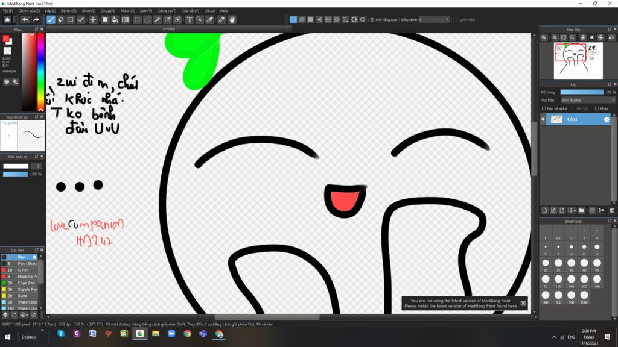
Task: Open the cloud save button
Action: pyautogui.click(x=7, y=20)
